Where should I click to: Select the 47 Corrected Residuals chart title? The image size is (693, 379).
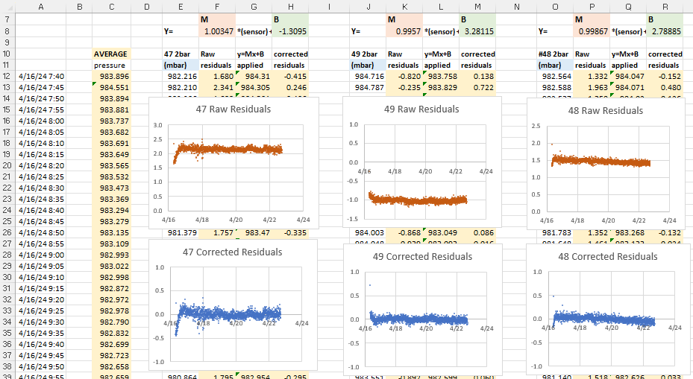233,252
